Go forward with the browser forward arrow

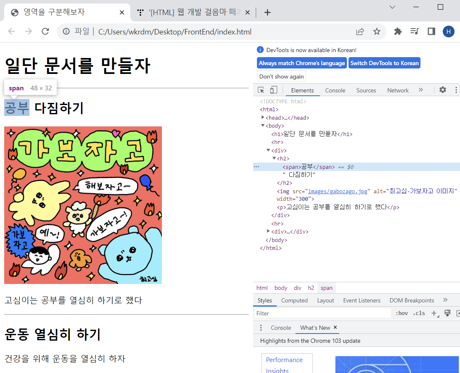pos(28,32)
